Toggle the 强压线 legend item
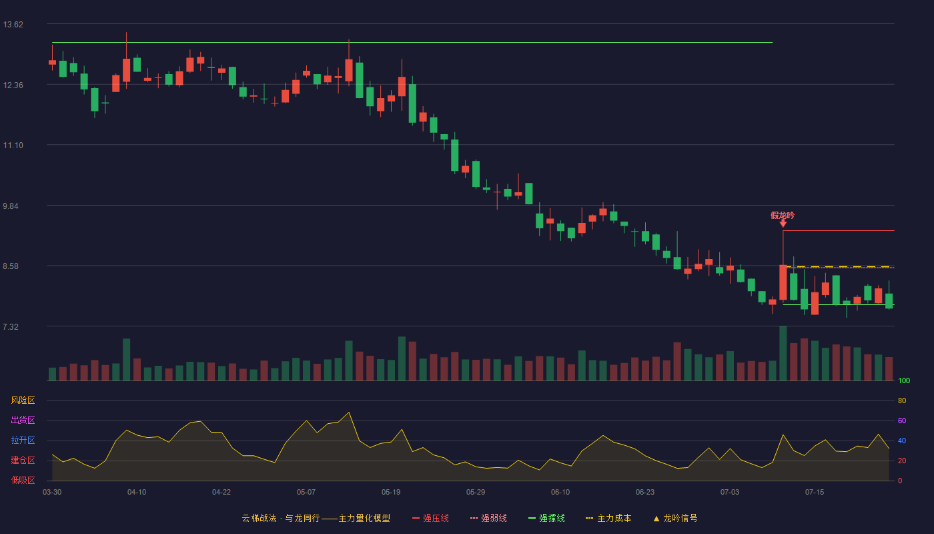This screenshot has width=934, height=534. point(430,518)
